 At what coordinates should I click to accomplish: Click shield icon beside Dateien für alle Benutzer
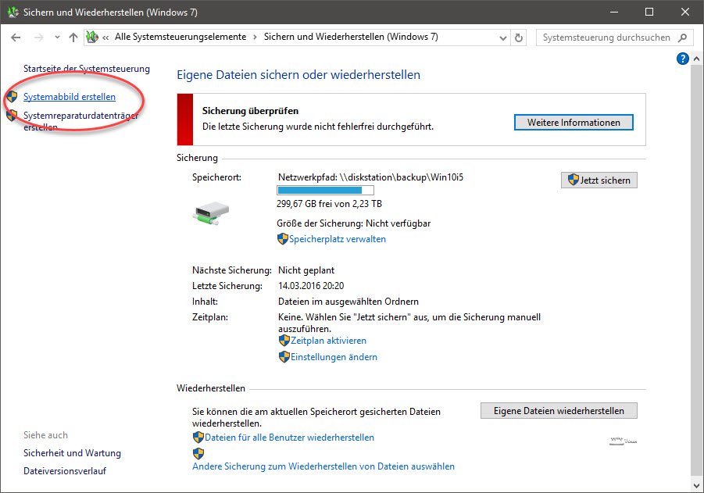[x=198, y=438]
